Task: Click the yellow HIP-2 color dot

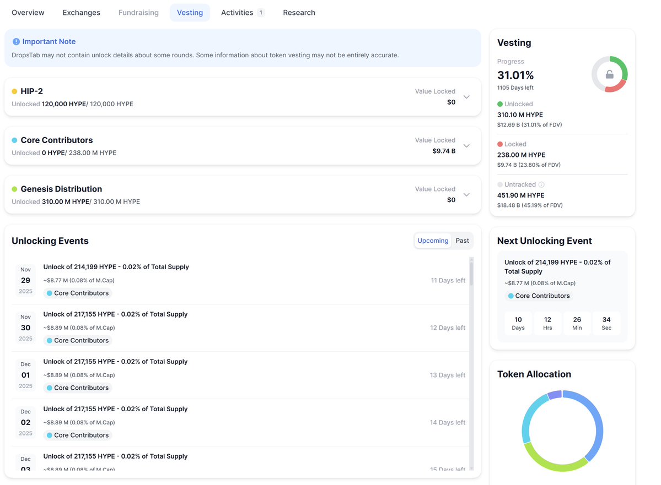Action: point(14,91)
